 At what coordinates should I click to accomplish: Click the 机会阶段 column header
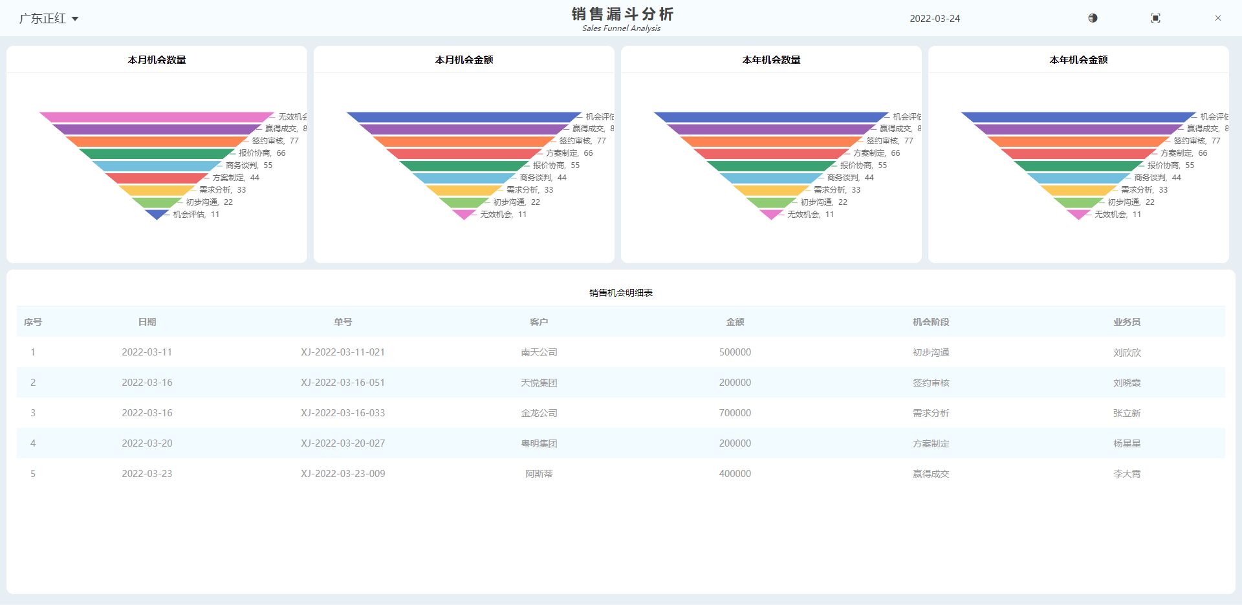[931, 322]
